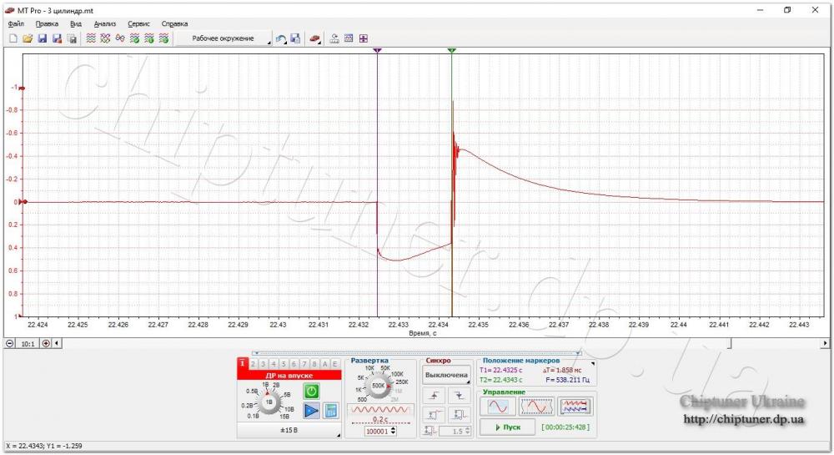Image resolution: width=834 pixels, height=455 pixels.
Task: Zoom in with the plus magnifier icon
Action: 46,344
